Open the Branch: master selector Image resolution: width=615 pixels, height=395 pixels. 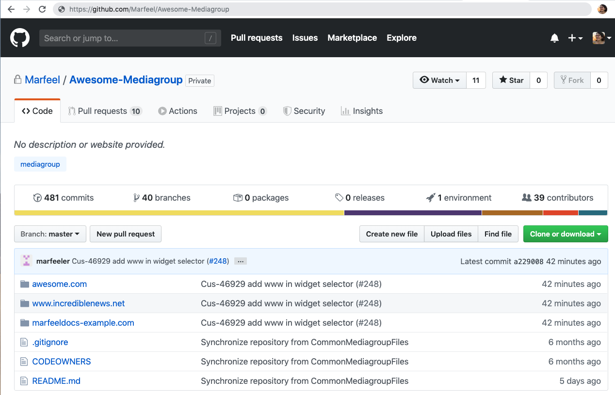tap(50, 234)
